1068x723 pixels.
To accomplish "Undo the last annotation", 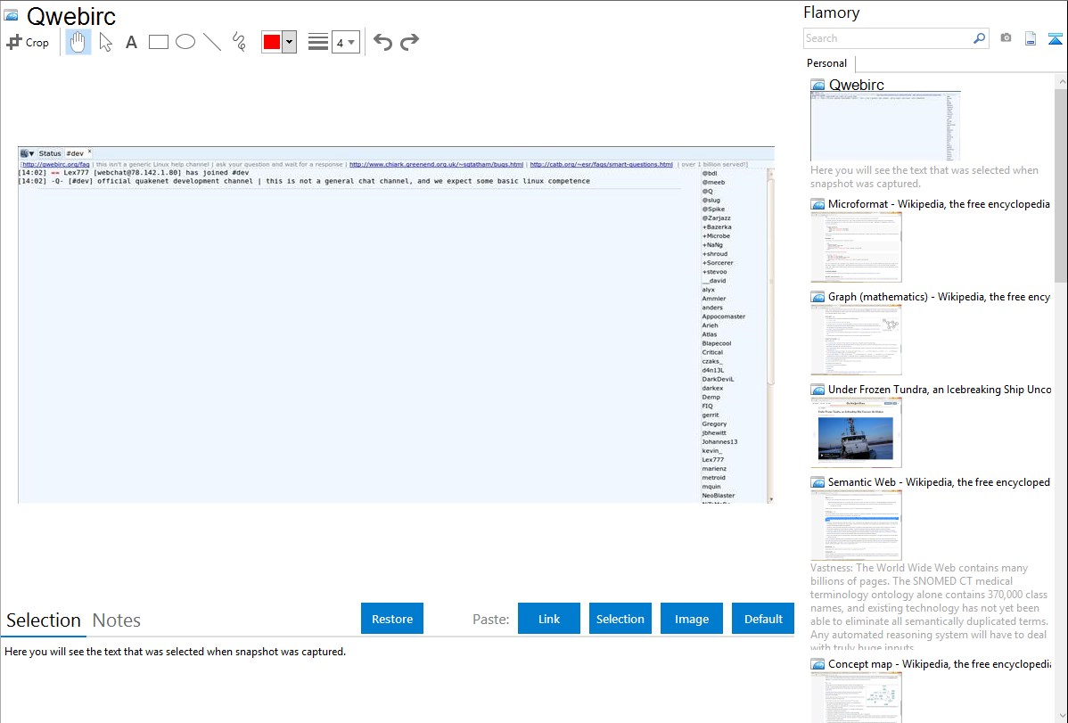I will coord(382,42).
